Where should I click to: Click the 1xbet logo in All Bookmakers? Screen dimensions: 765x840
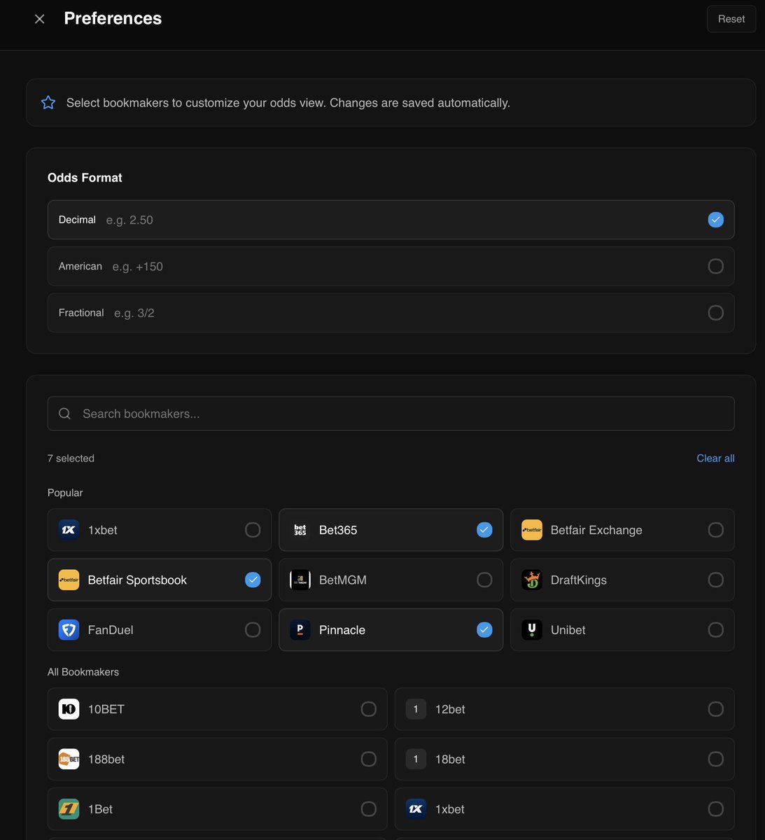[416, 809]
